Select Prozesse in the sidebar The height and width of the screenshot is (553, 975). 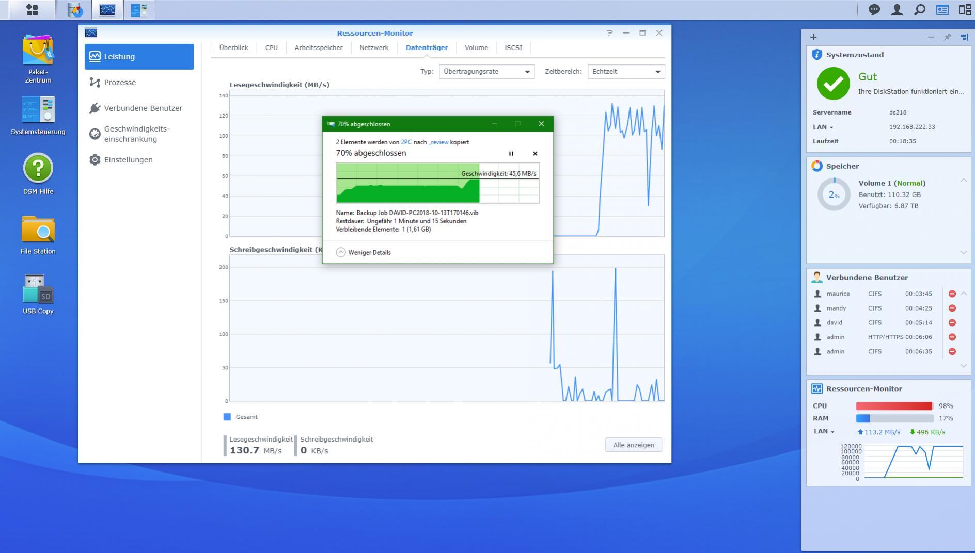pyautogui.click(x=139, y=83)
